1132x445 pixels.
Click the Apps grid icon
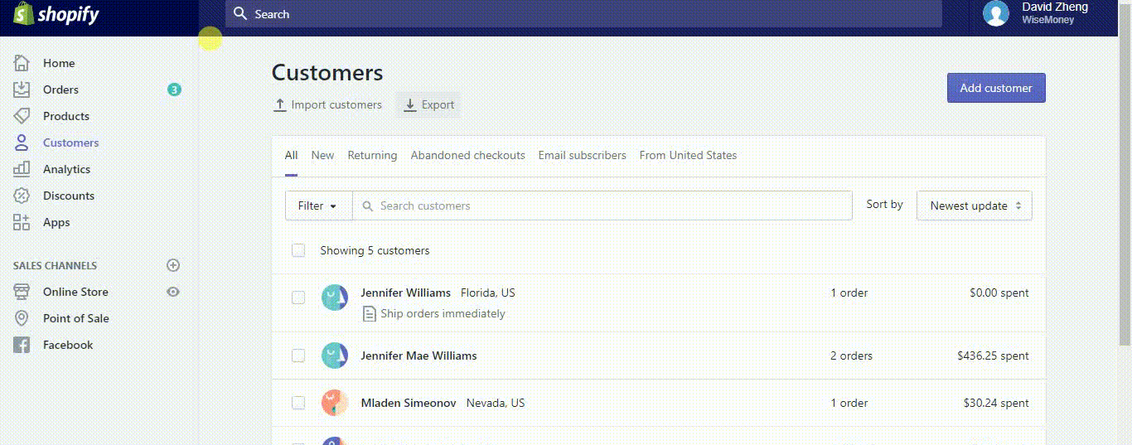[x=22, y=222]
